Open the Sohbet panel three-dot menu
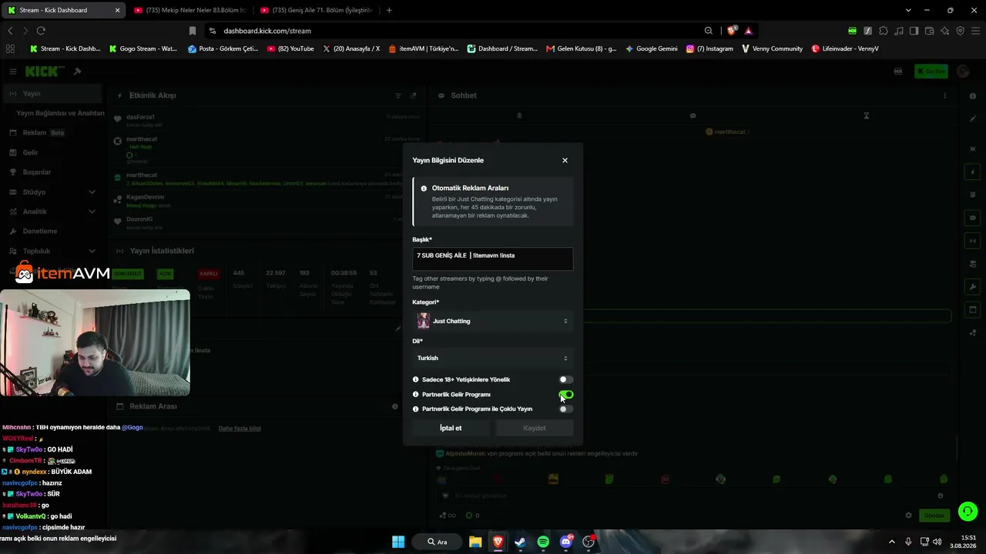This screenshot has height=554, width=986. [945, 95]
